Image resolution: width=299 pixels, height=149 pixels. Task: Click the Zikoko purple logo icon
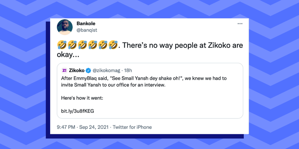pos(64,70)
